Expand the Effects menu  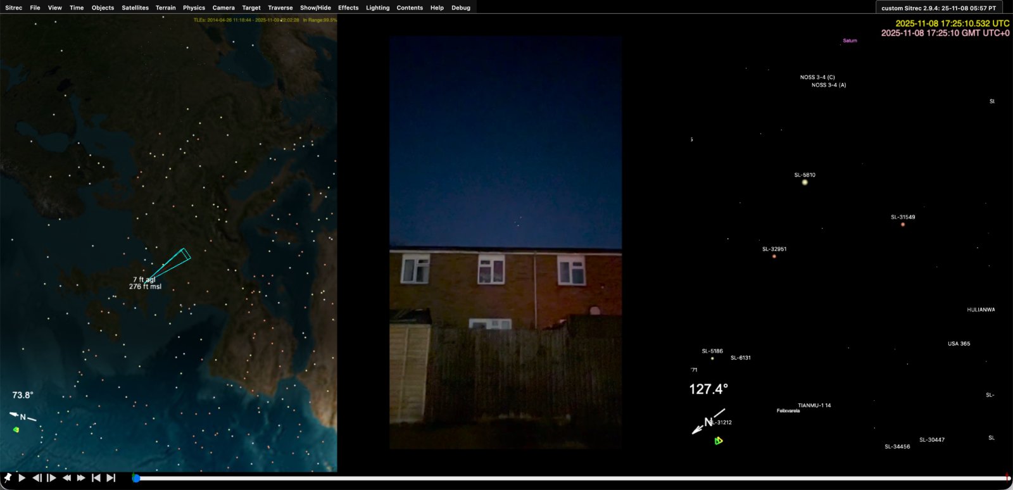[x=348, y=8]
